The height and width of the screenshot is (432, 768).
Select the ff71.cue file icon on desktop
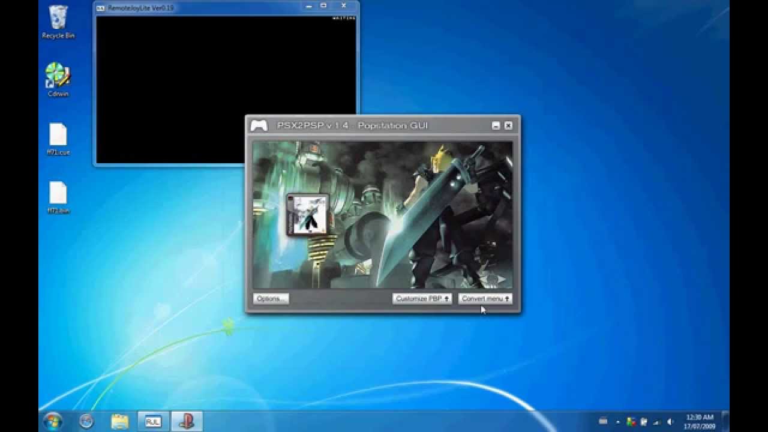point(58,139)
